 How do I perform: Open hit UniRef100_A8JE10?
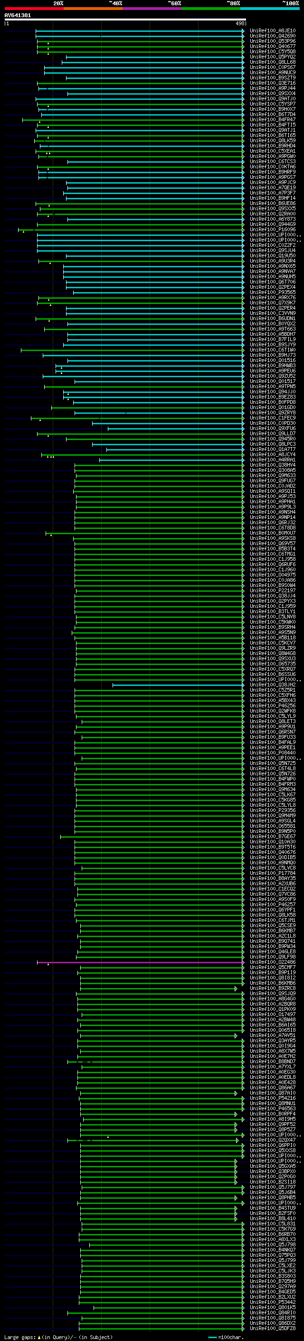273,31
